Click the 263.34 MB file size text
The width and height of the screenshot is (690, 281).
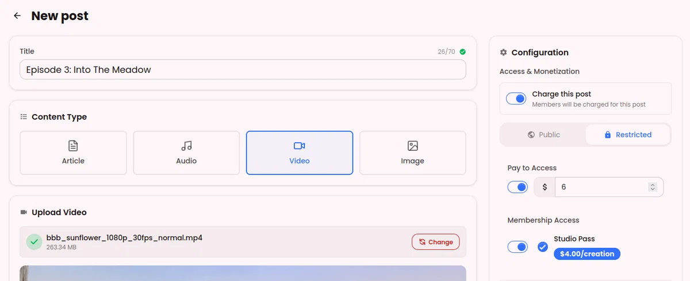62,247
